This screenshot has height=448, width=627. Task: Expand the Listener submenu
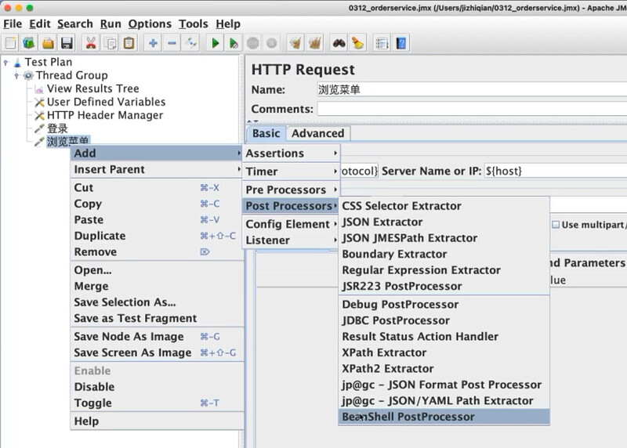pyautogui.click(x=291, y=240)
